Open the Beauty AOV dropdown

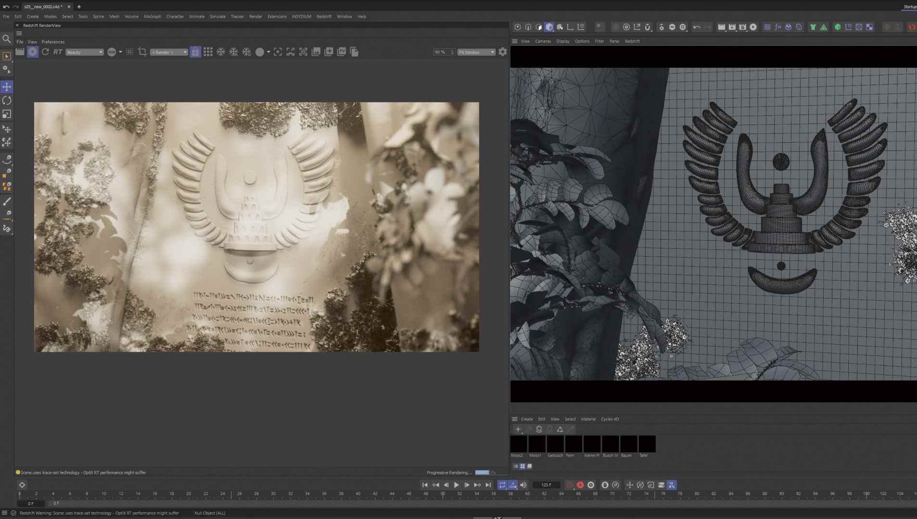click(84, 52)
